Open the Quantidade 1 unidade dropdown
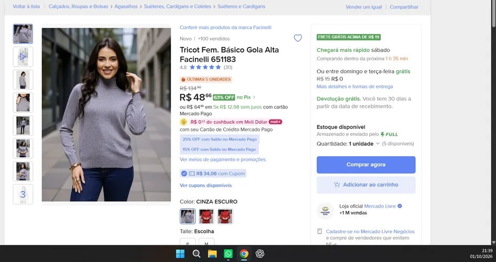496x262 pixels. click(364, 144)
